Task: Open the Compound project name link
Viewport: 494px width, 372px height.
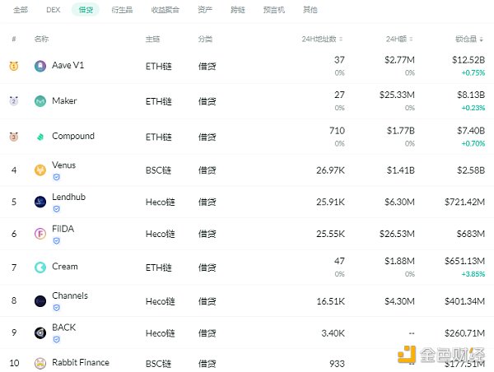Action: tap(72, 137)
